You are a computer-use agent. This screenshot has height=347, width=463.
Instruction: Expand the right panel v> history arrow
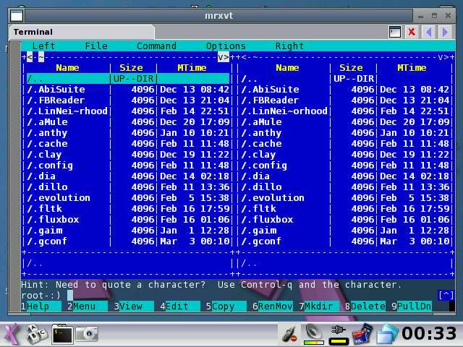pyautogui.click(x=443, y=56)
